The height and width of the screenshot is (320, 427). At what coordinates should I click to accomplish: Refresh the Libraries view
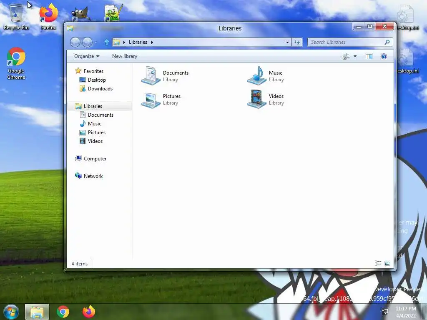tap(297, 42)
